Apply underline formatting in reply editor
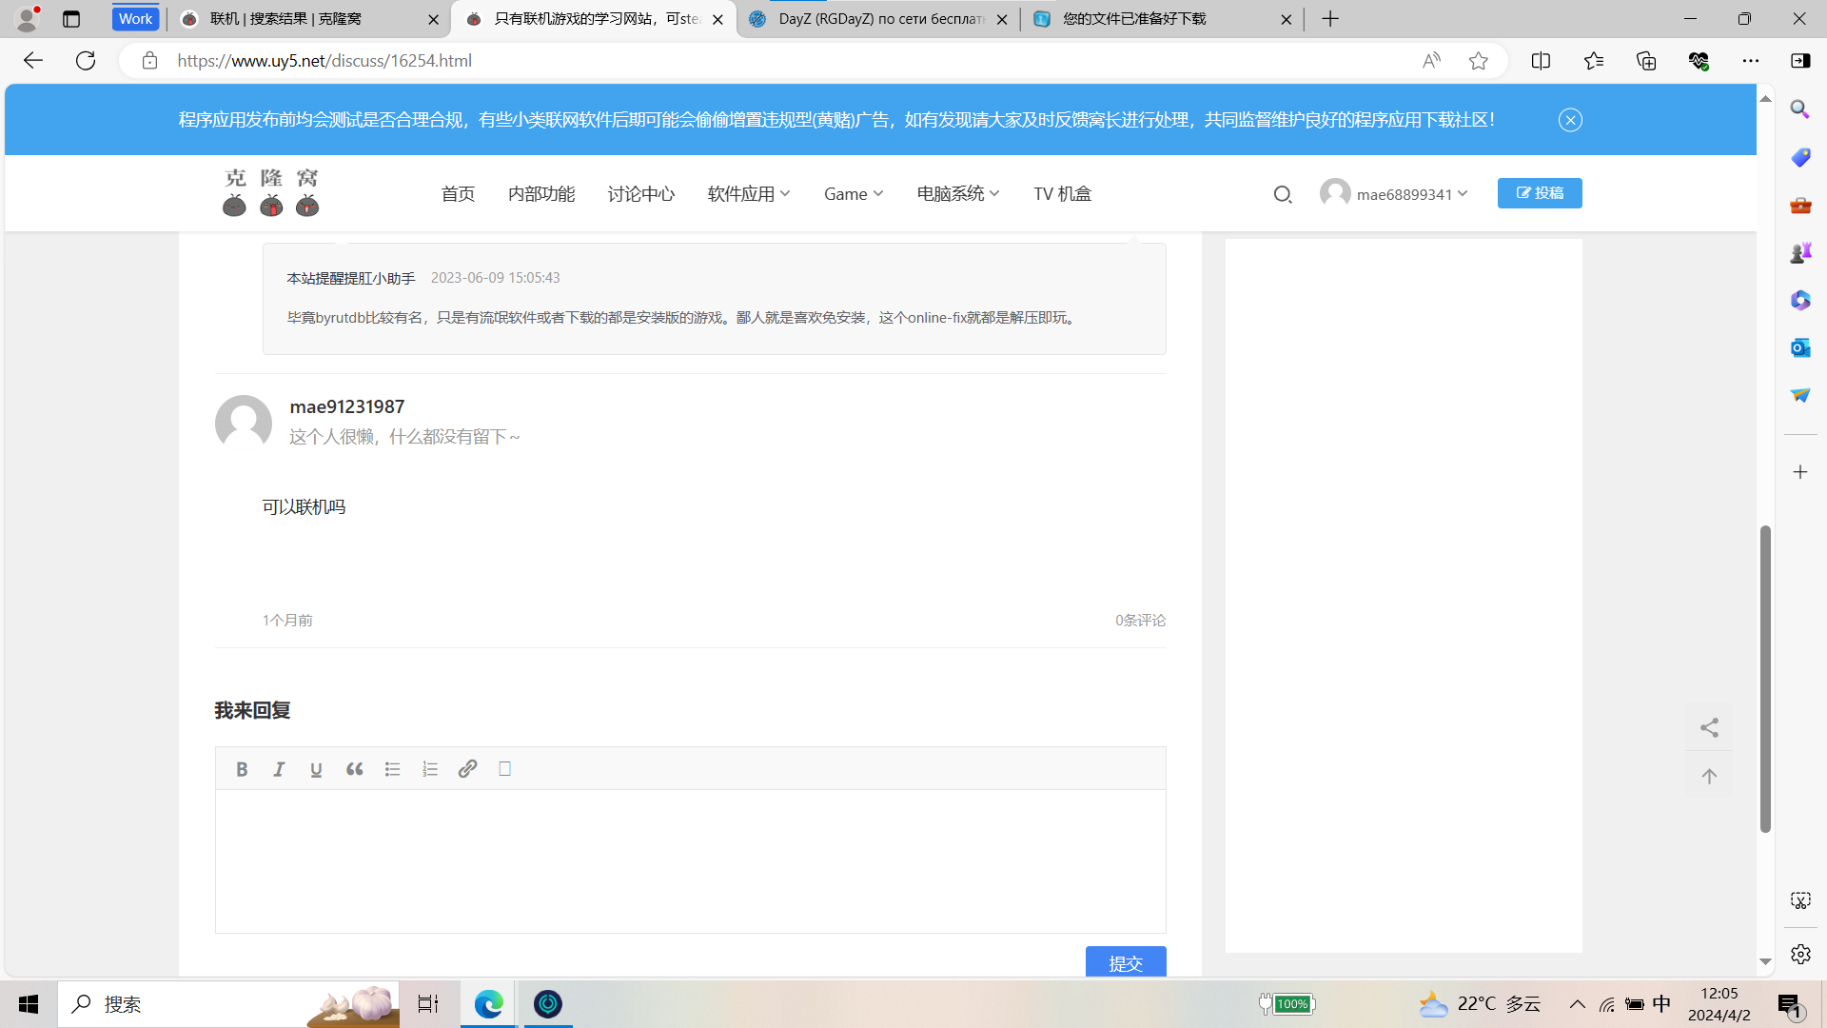 tap(316, 769)
